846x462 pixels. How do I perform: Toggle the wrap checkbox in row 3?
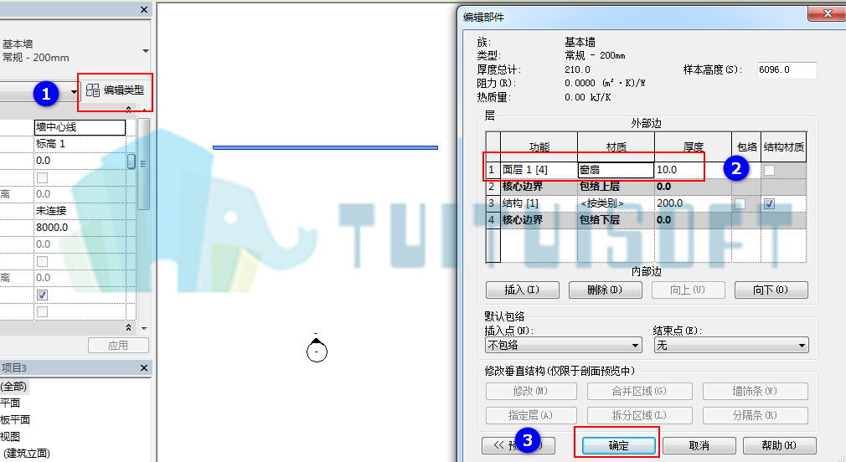[740, 203]
